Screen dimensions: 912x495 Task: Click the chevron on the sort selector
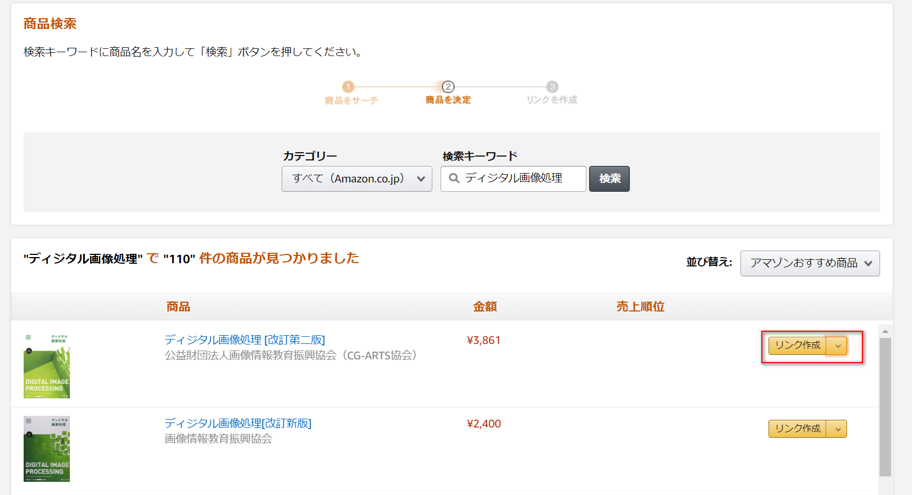point(870,263)
